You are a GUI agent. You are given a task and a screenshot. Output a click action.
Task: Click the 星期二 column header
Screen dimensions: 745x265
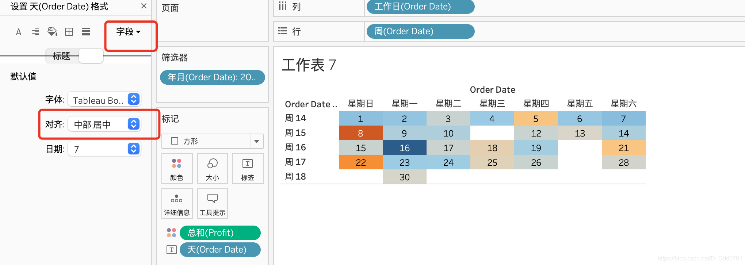pyautogui.click(x=448, y=104)
